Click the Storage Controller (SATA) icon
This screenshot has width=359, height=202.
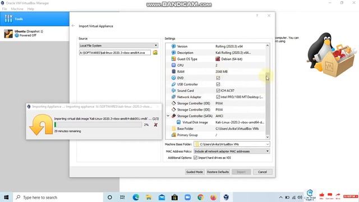pyautogui.click(x=173, y=116)
